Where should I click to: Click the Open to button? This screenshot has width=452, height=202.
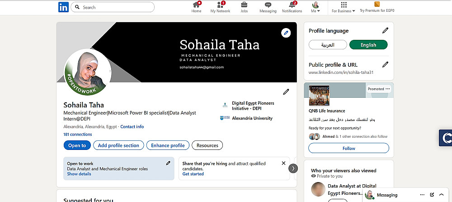[x=77, y=145]
